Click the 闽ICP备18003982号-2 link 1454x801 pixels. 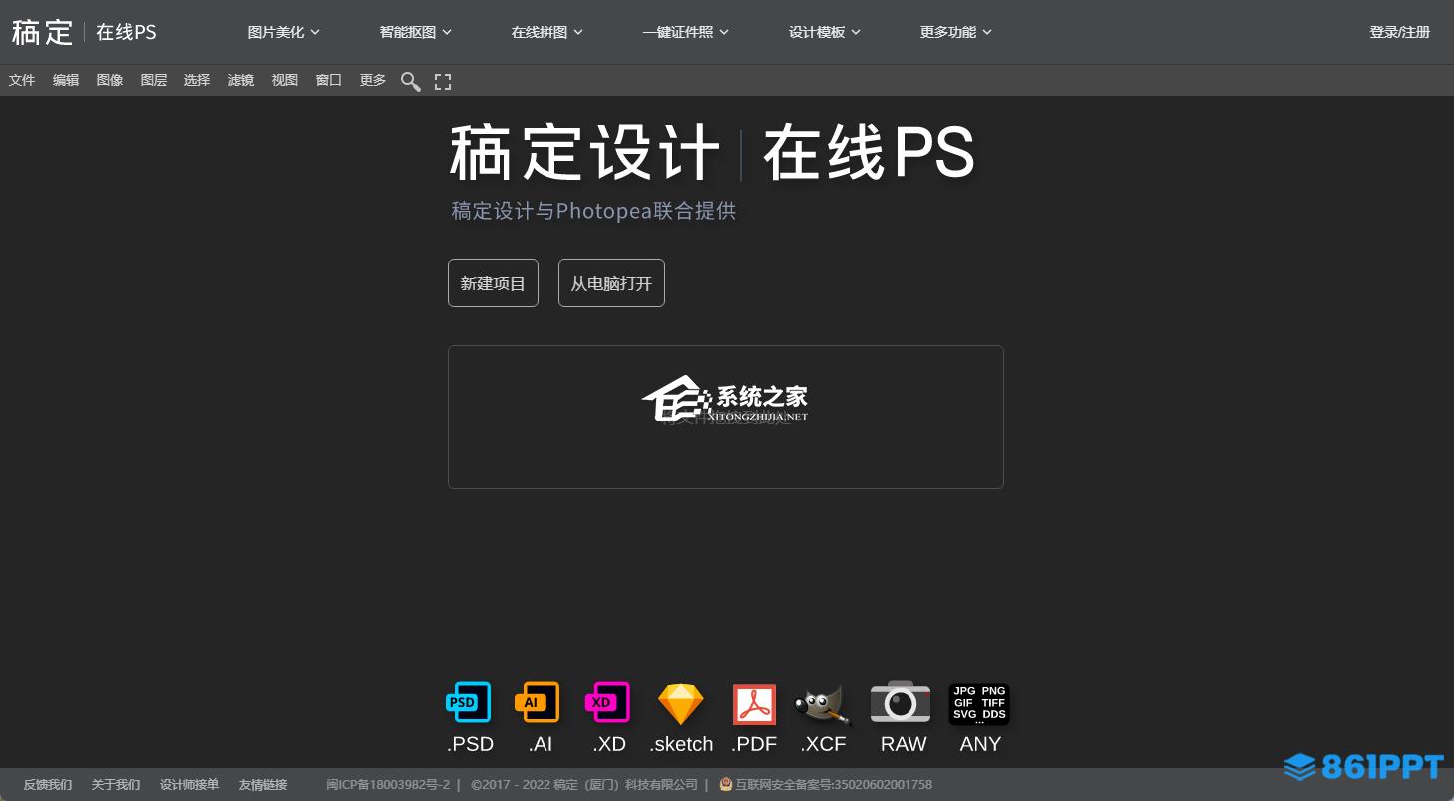pyautogui.click(x=388, y=785)
